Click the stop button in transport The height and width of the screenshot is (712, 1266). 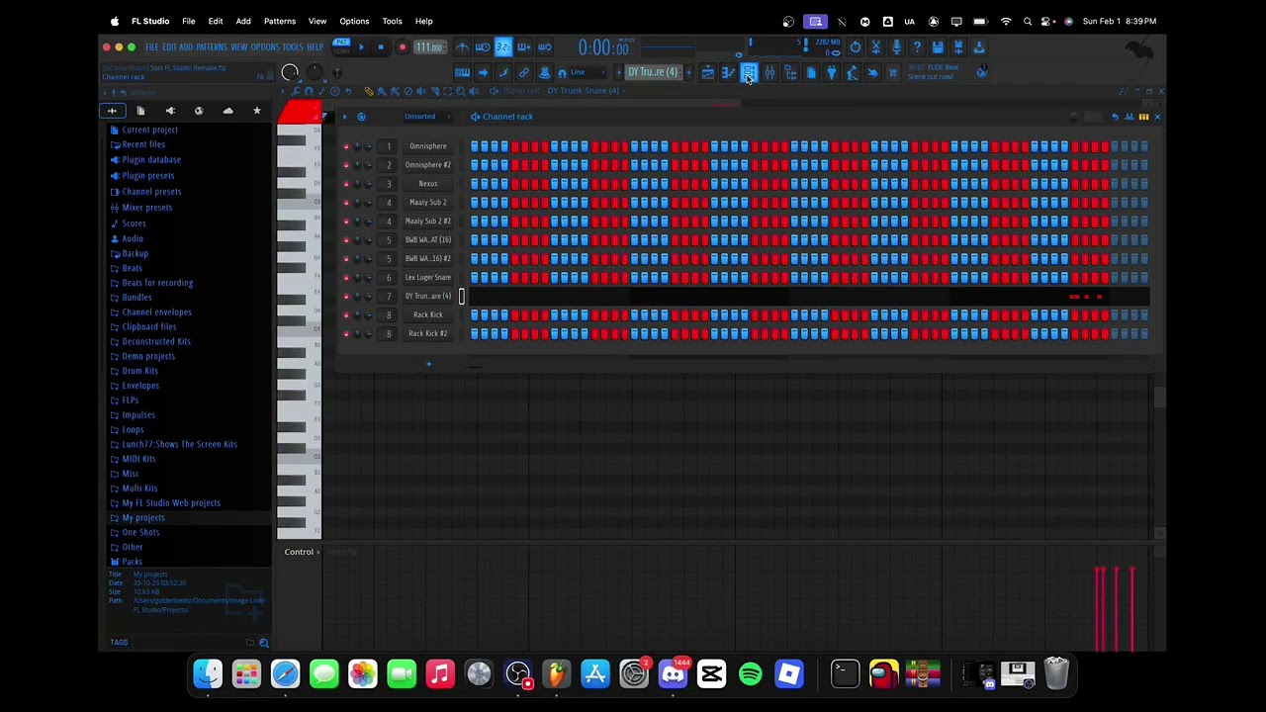point(380,46)
